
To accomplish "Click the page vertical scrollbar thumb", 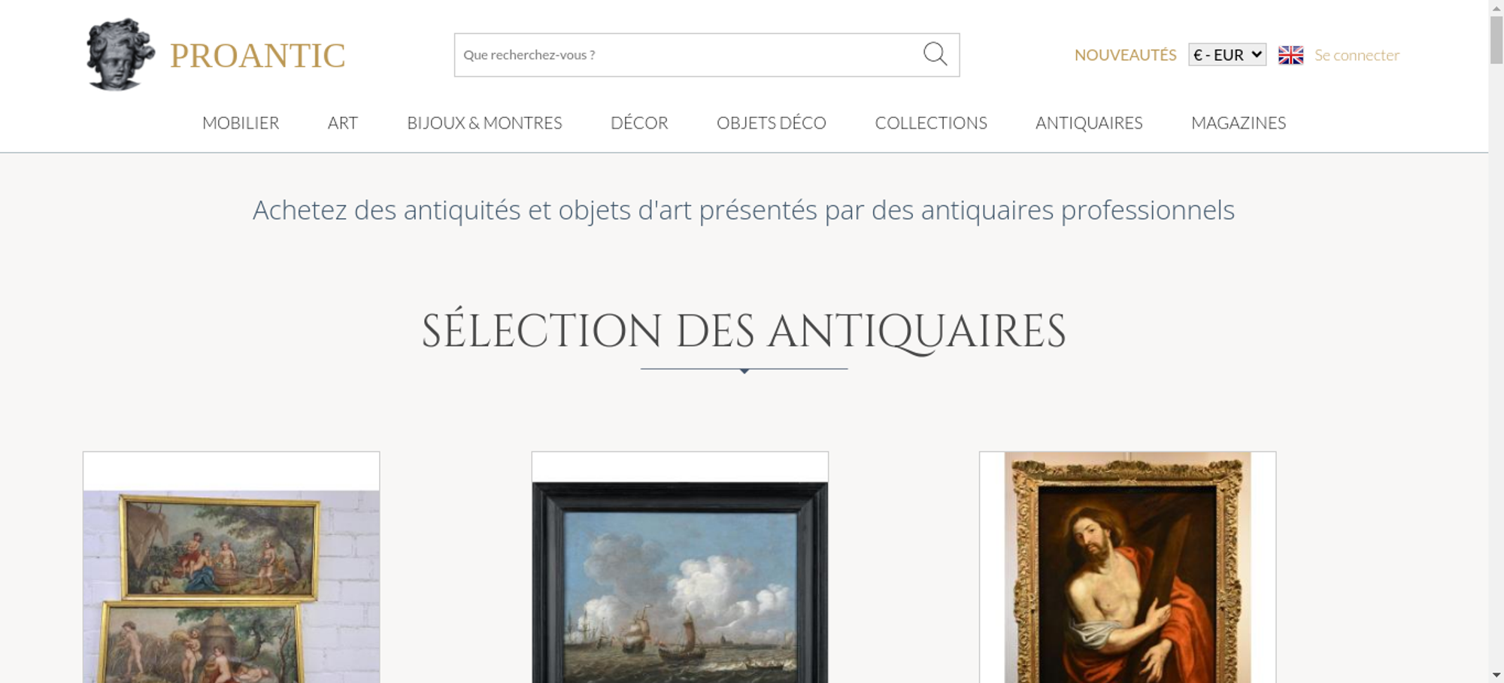I will tap(1496, 40).
